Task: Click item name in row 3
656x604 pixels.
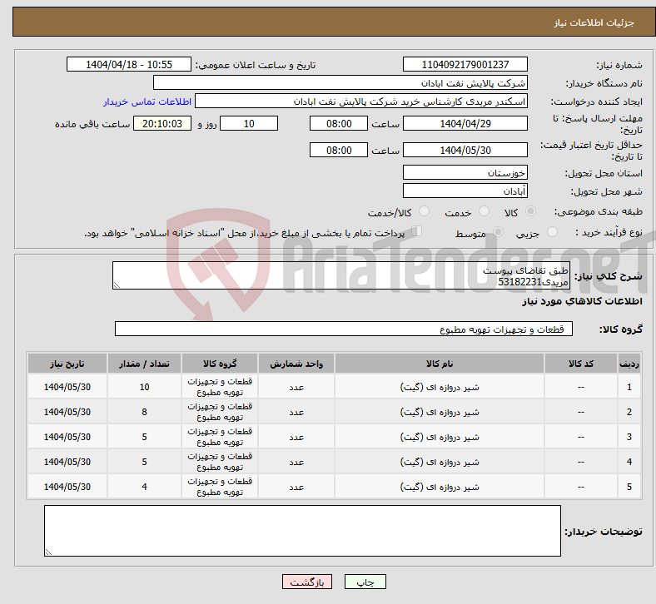Action: pos(440,438)
